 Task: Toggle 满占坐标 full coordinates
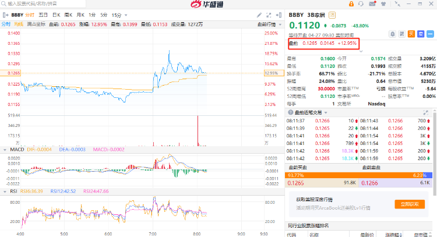(36, 24)
